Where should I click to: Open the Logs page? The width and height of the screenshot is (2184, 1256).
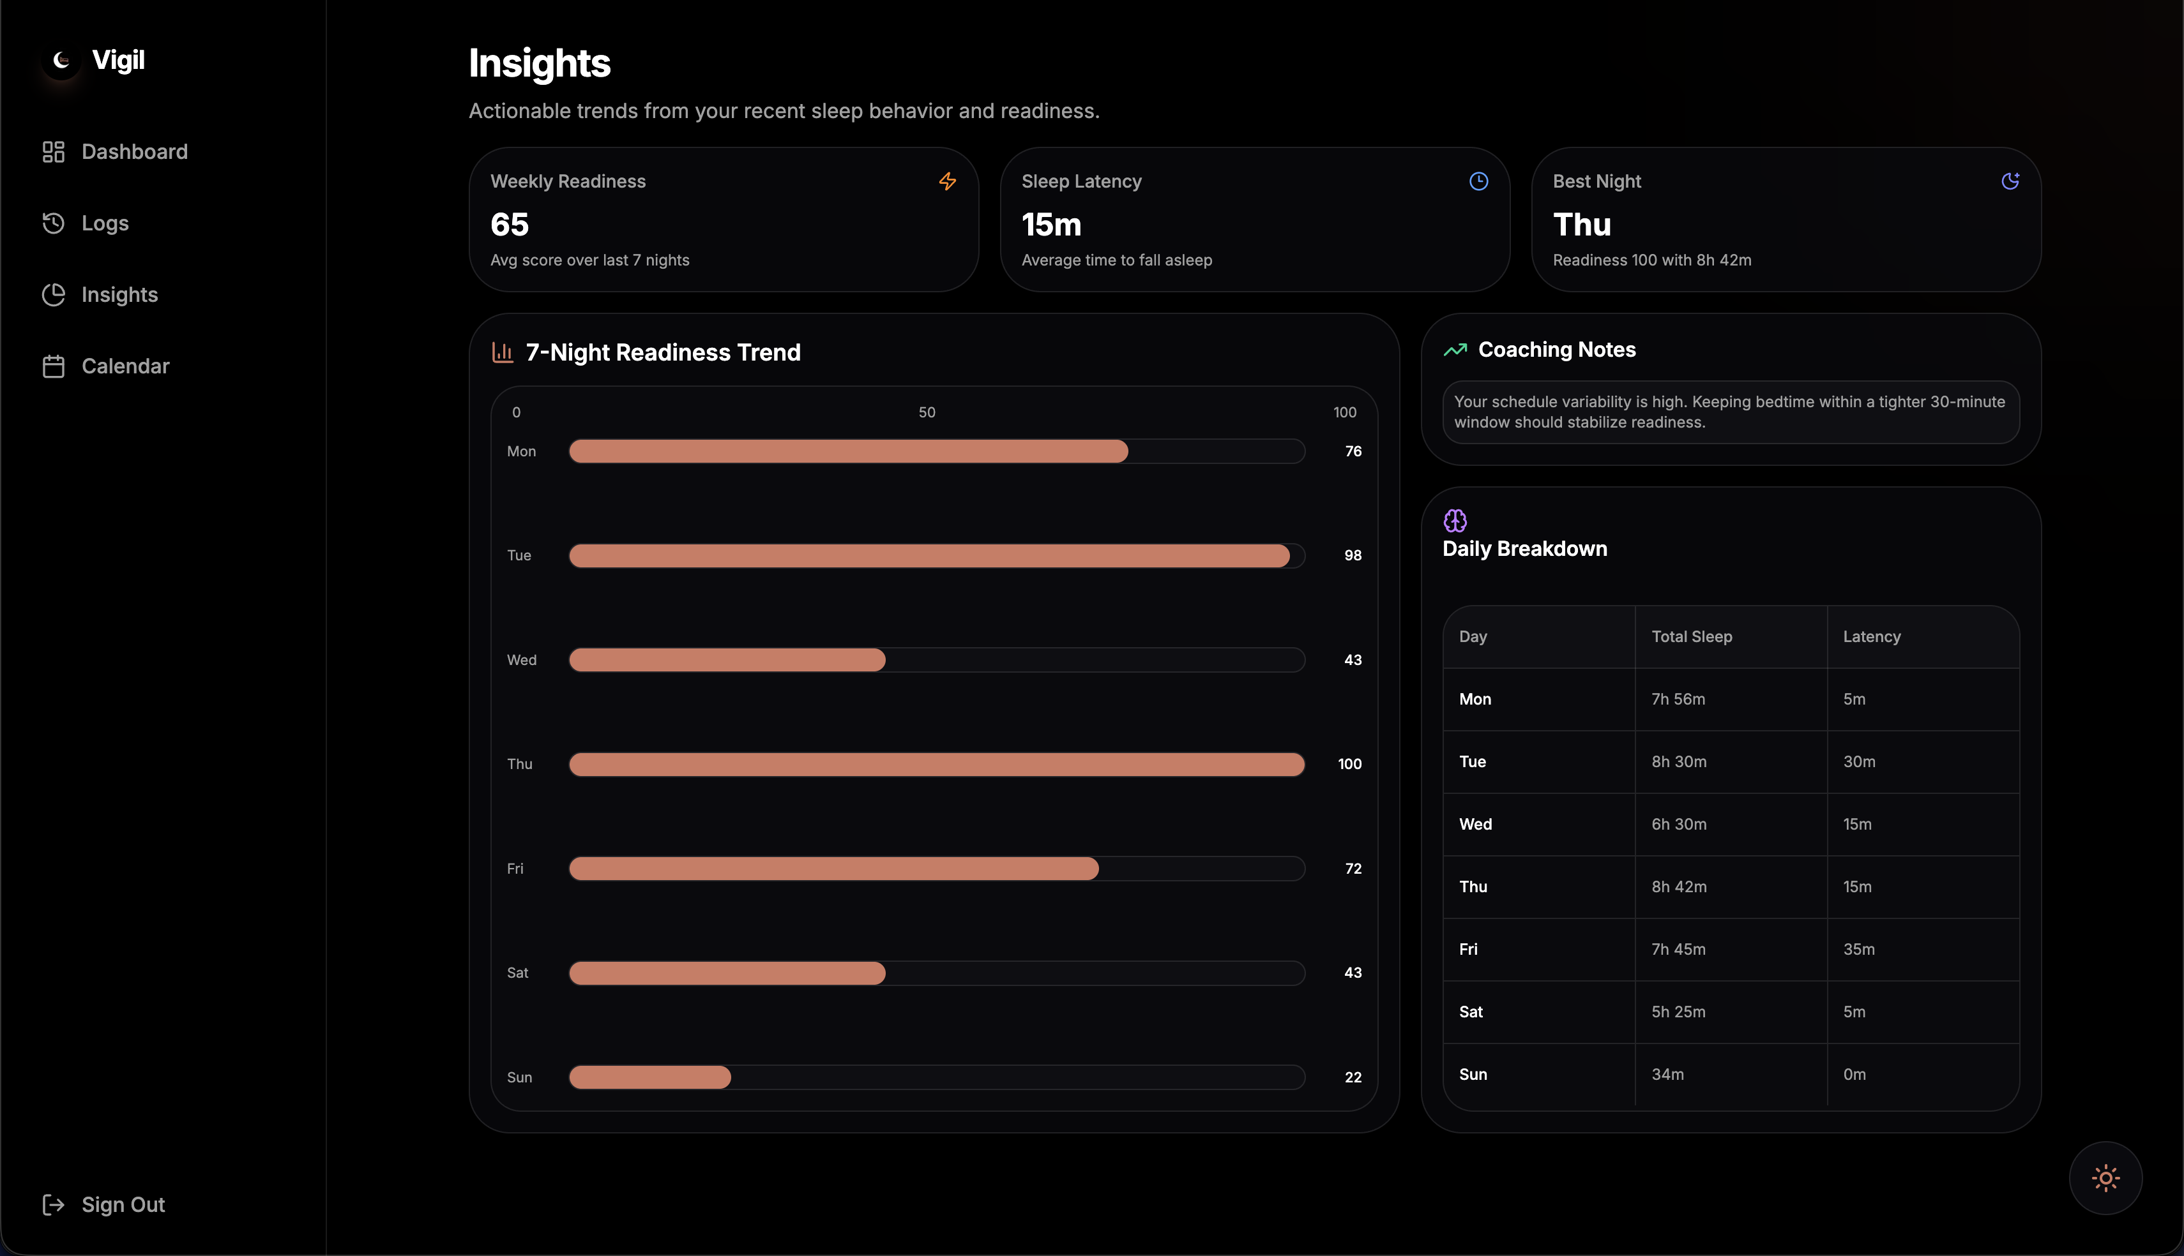tap(105, 223)
